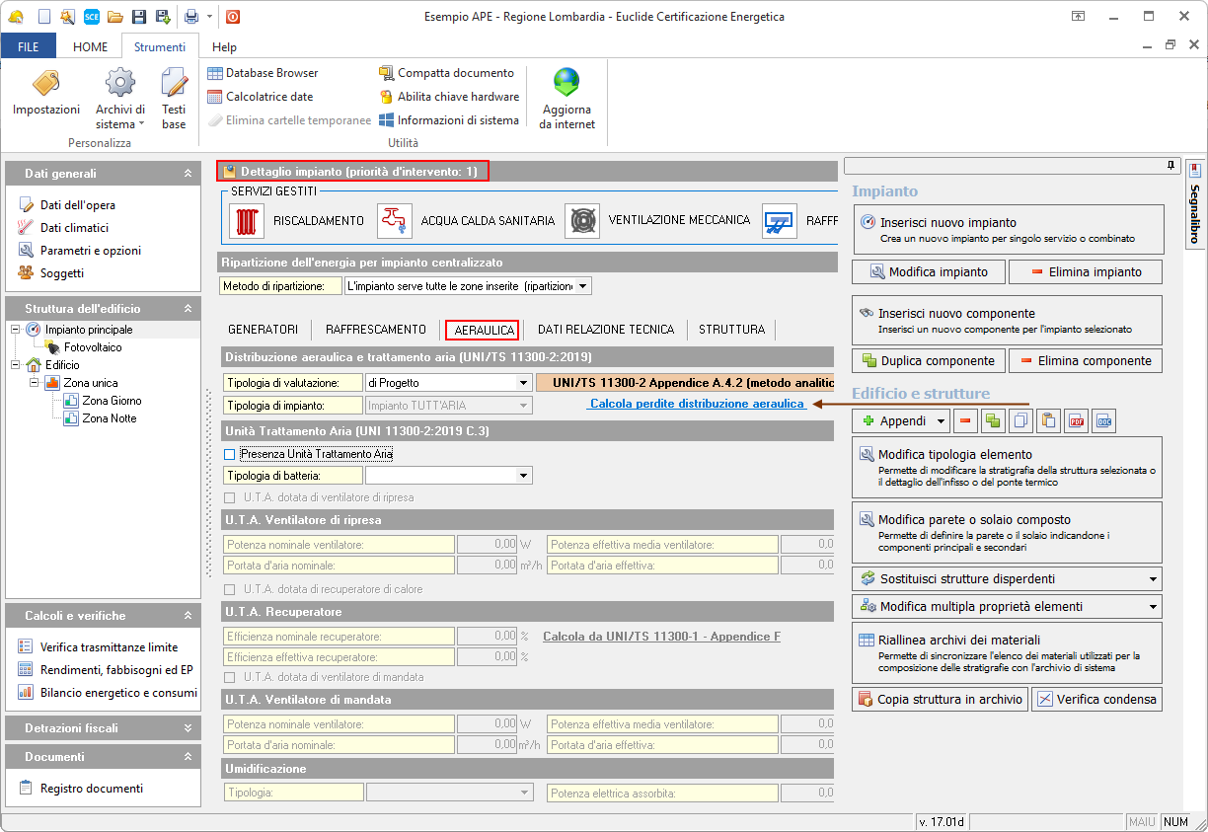Select Zona Giorno in building tree
Viewport: 1208px width, 832px height.
111,401
